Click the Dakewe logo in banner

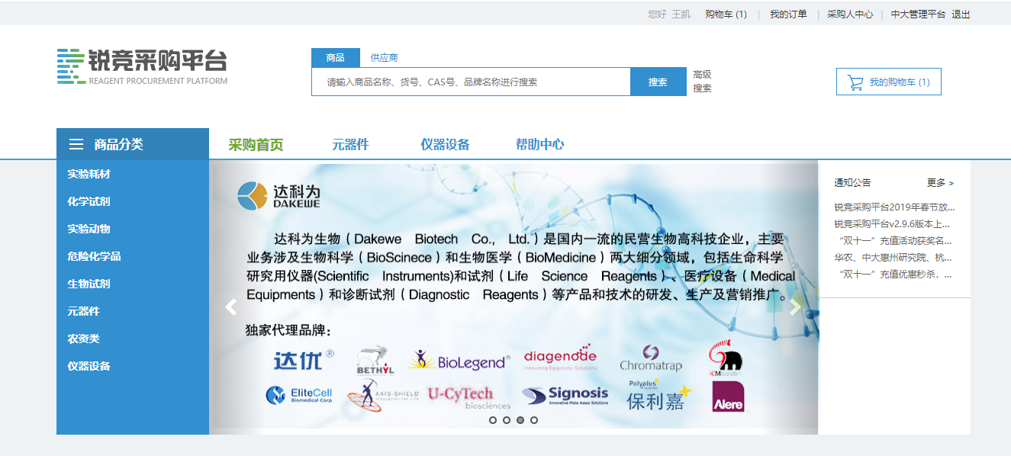279,195
